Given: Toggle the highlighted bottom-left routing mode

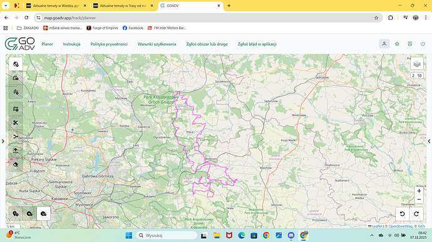Looking at the screenshot, I should (44, 214).
